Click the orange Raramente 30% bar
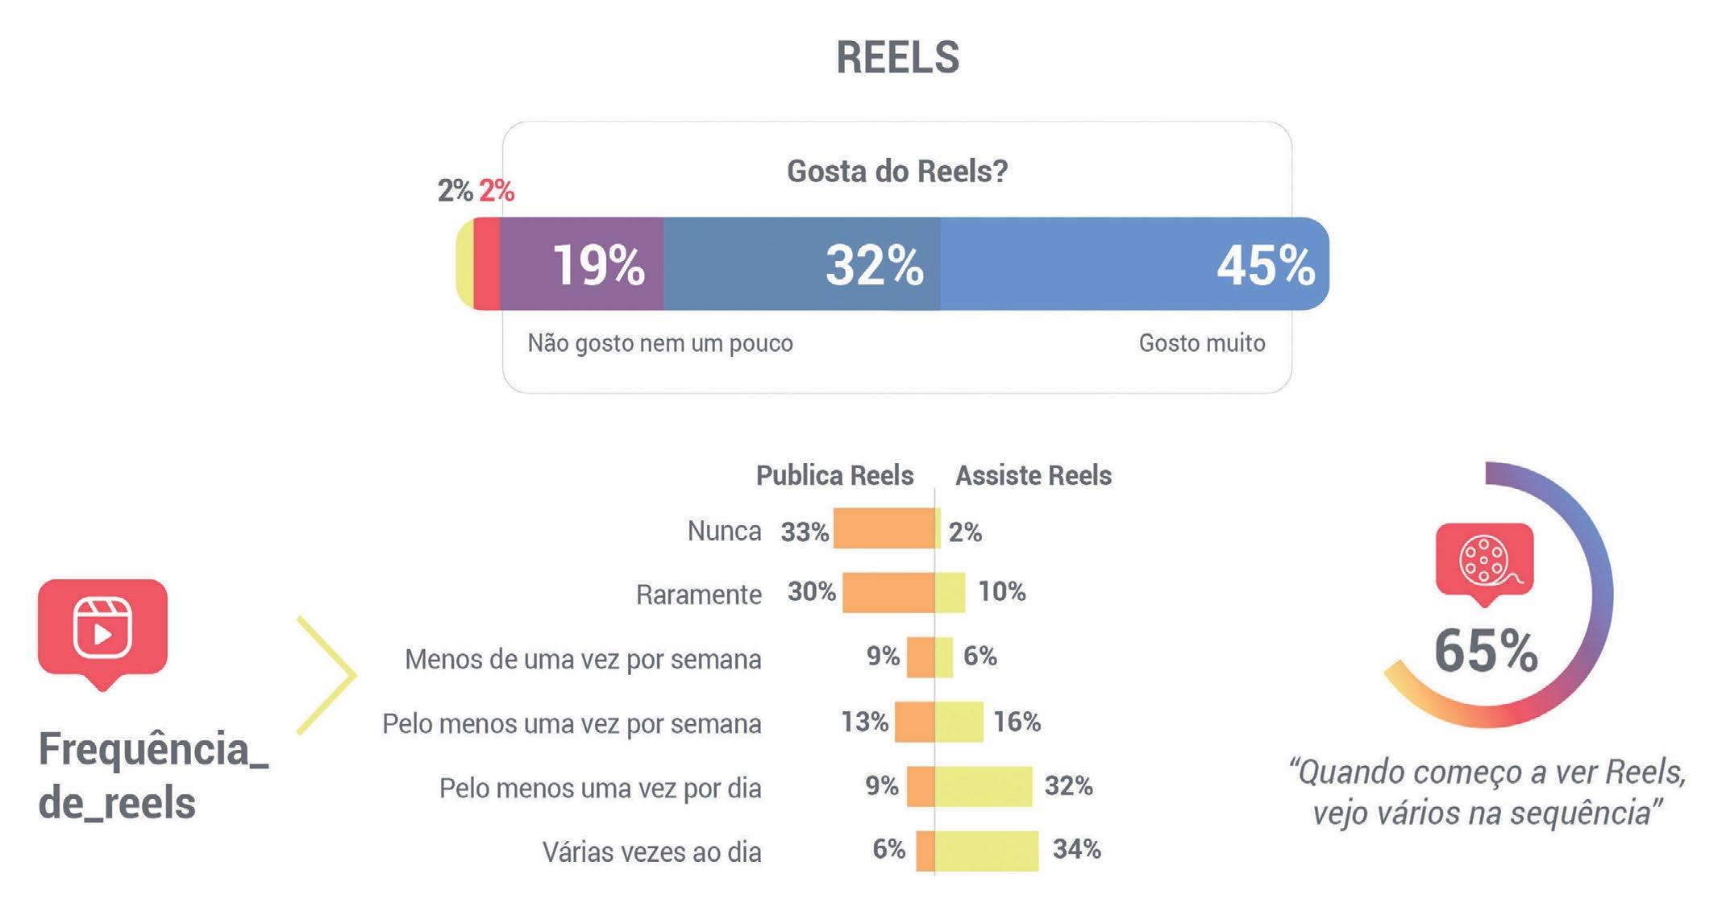1726x903 pixels. pyautogui.click(x=888, y=593)
